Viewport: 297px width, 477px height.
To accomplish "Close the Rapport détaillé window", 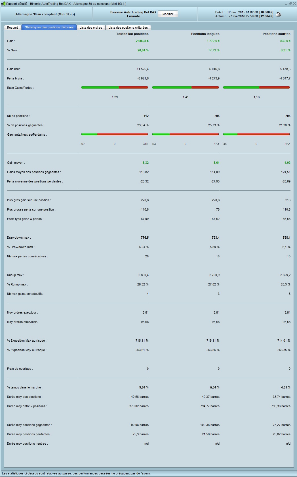I will coord(294,4).
